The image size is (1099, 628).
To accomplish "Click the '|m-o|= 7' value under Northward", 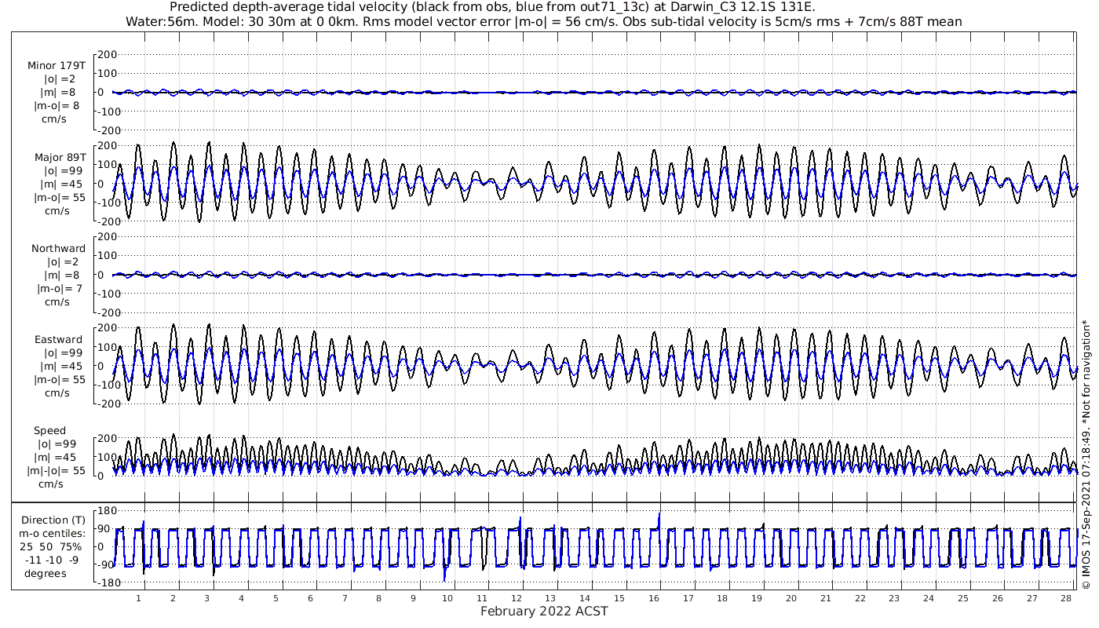I will pos(59,288).
